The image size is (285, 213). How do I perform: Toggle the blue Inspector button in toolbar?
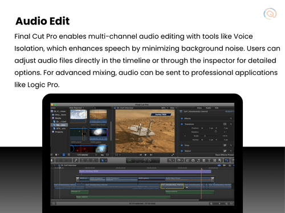click(x=227, y=160)
